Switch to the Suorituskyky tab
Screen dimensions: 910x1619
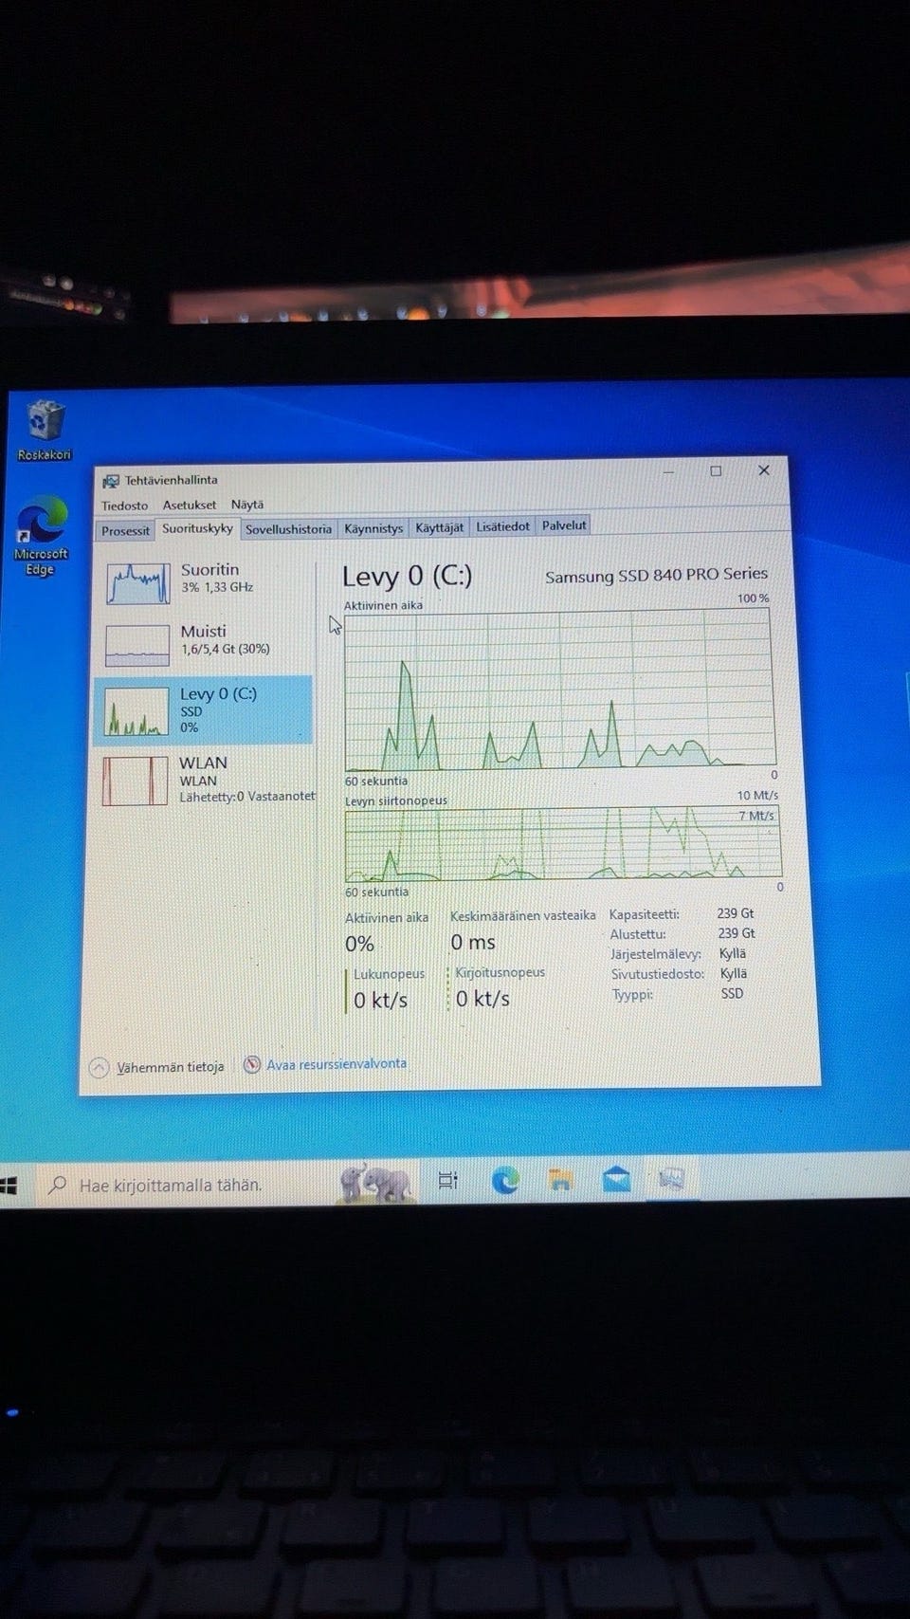pyautogui.click(x=197, y=528)
